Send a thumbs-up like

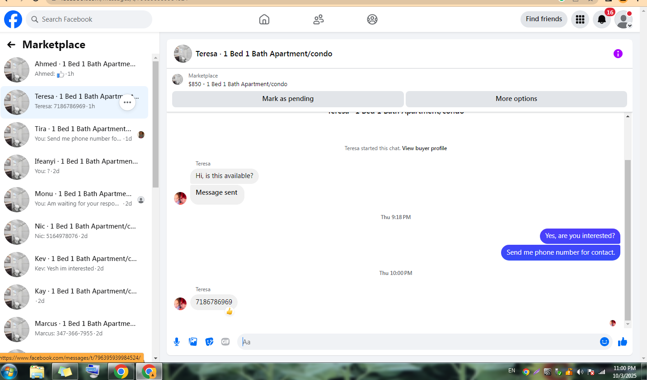[623, 342]
